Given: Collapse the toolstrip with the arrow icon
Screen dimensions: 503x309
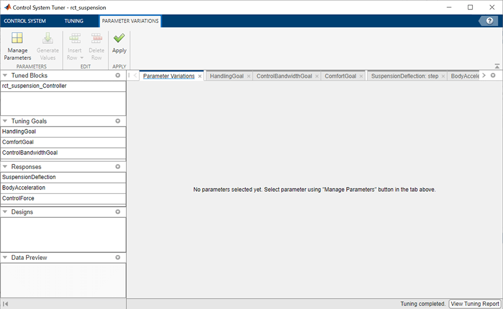Looking at the screenshot, I should pyautogui.click(x=497, y=67).
